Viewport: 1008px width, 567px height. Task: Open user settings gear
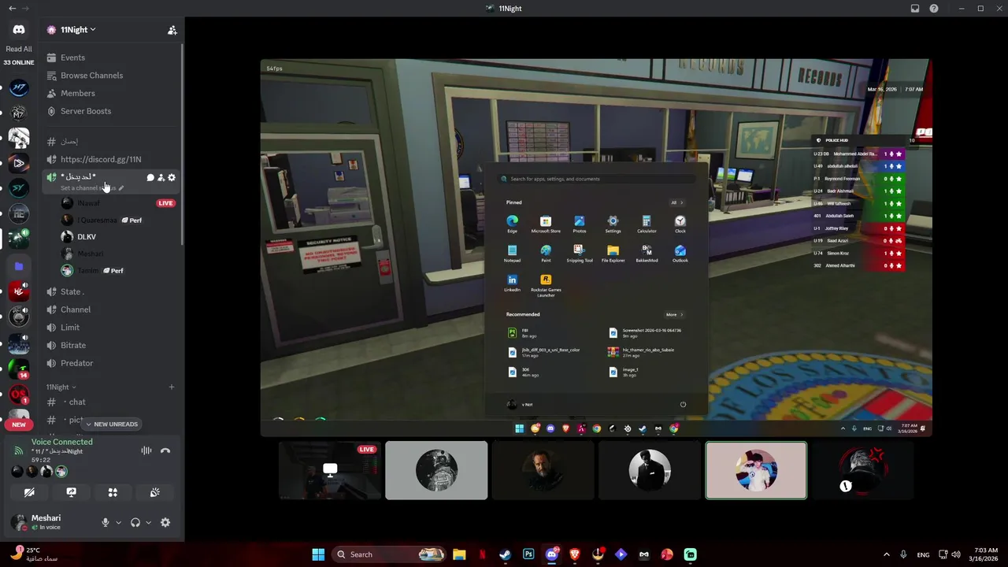(x=165, y=522)
